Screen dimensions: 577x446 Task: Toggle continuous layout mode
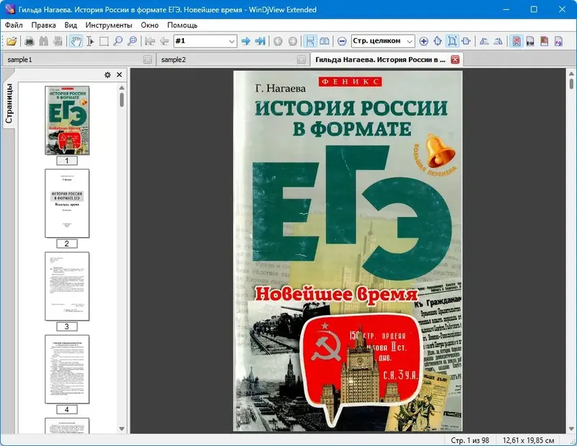310,41
